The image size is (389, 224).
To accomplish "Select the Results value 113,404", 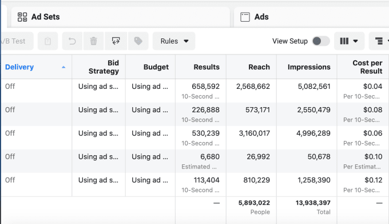I will click(x=207, y=180).
